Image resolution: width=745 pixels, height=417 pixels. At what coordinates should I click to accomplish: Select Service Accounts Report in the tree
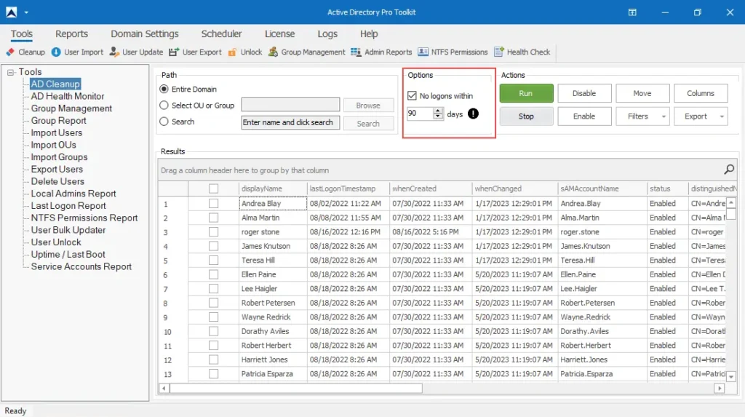click(x=81, y=267)
